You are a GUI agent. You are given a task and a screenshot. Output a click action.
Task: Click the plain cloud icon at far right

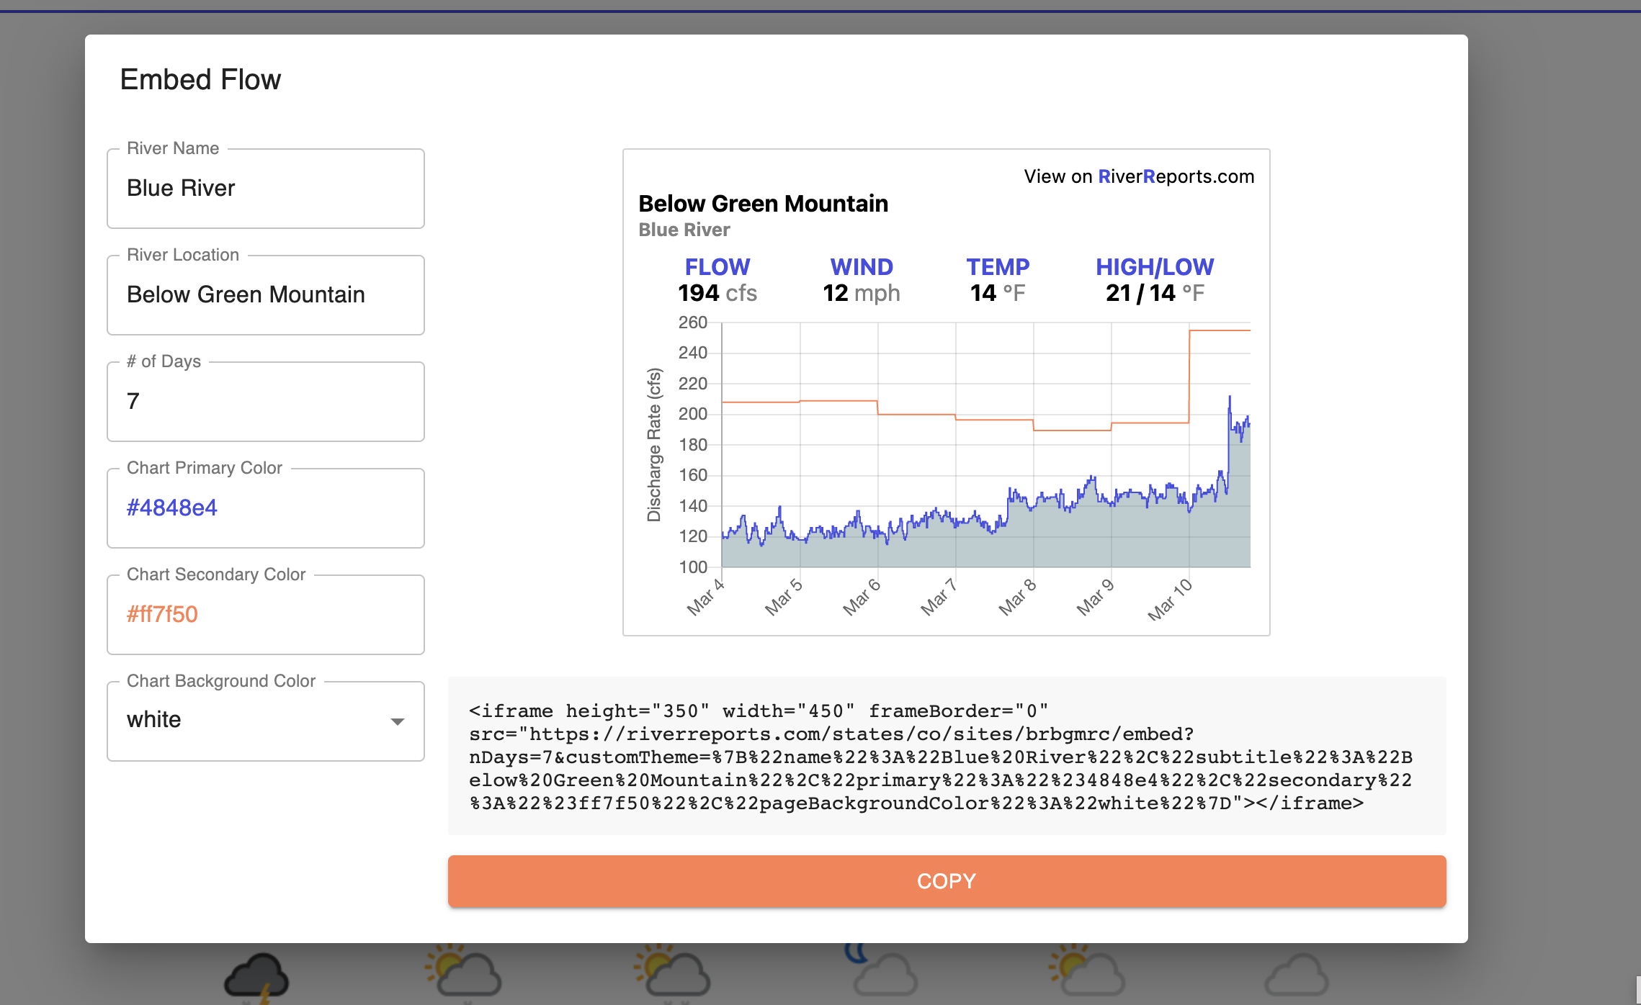[1296, 976]
